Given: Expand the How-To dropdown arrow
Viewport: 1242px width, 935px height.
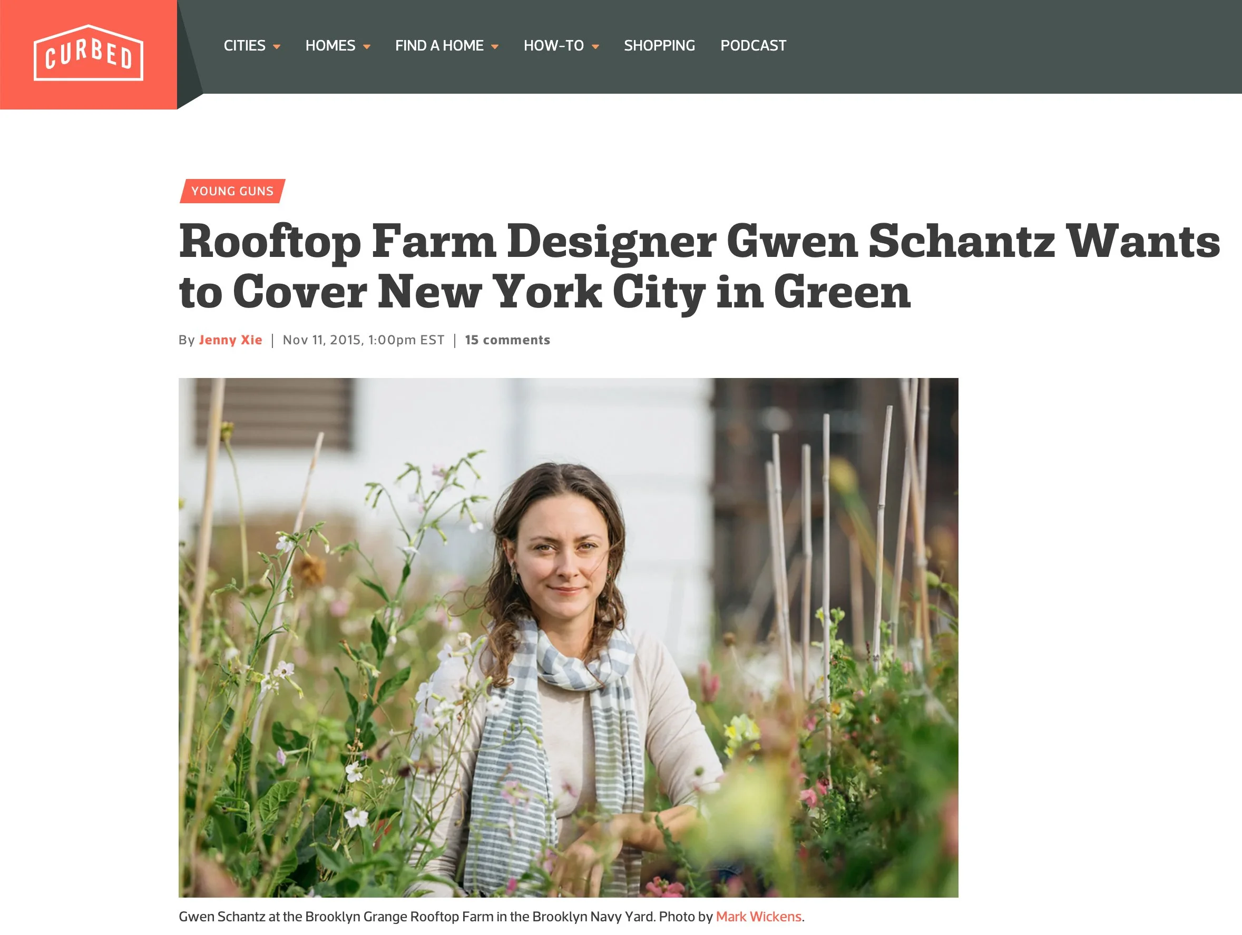Looking at the screenshot, I should tap(595, 47).
